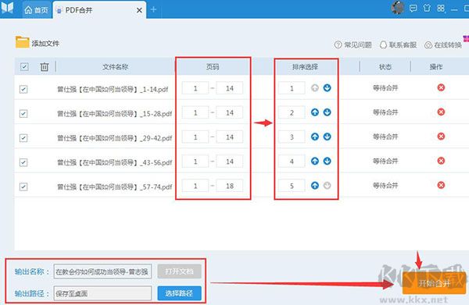
Task: Click start page field for _57-74.pdf
Action: [x=195, y=186]
